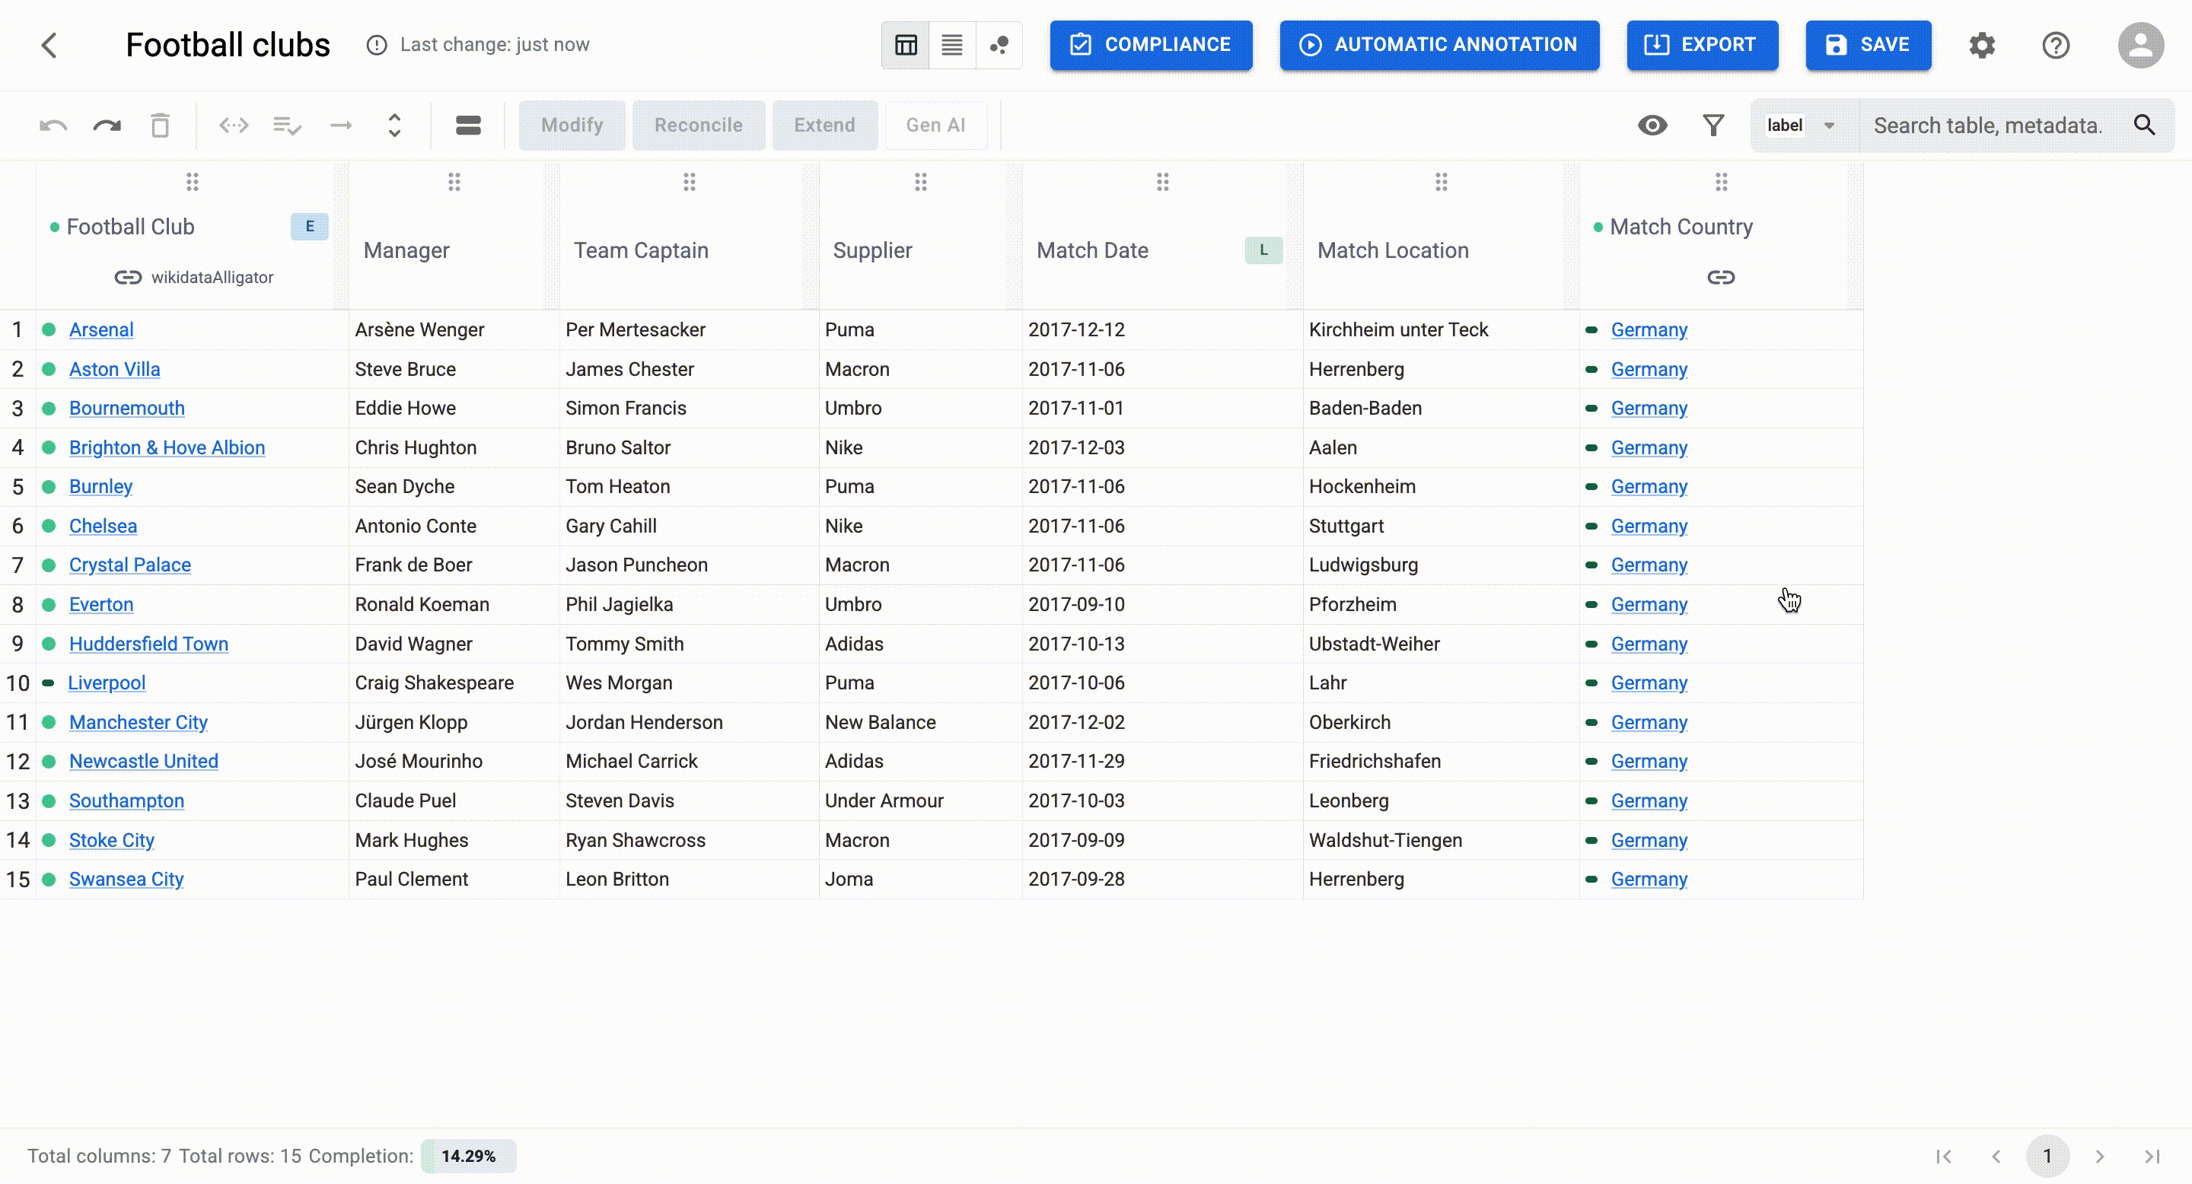Click the column width expand icon
The width and height of the screenshot is (2192, 1184).
coord(233,126)
